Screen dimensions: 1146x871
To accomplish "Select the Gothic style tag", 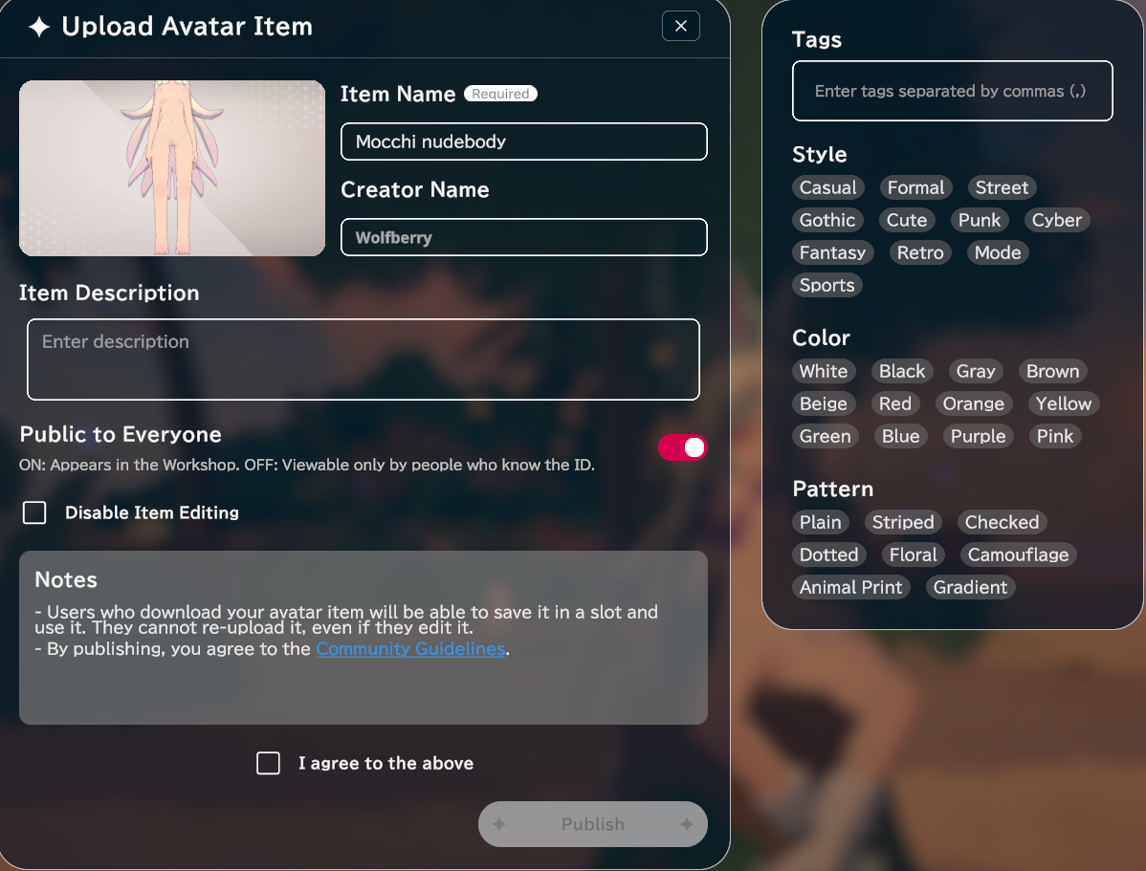I will click(x=827, y=220).
